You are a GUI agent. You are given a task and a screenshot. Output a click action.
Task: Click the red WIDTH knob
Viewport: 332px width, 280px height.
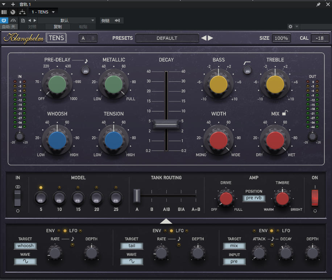[219, 140]
